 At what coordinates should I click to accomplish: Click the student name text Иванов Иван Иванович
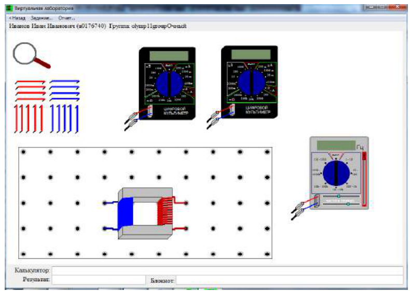(x=42, y=26)
